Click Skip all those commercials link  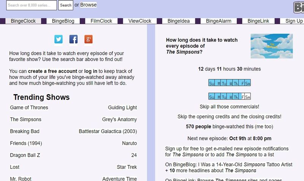point(230,107)
